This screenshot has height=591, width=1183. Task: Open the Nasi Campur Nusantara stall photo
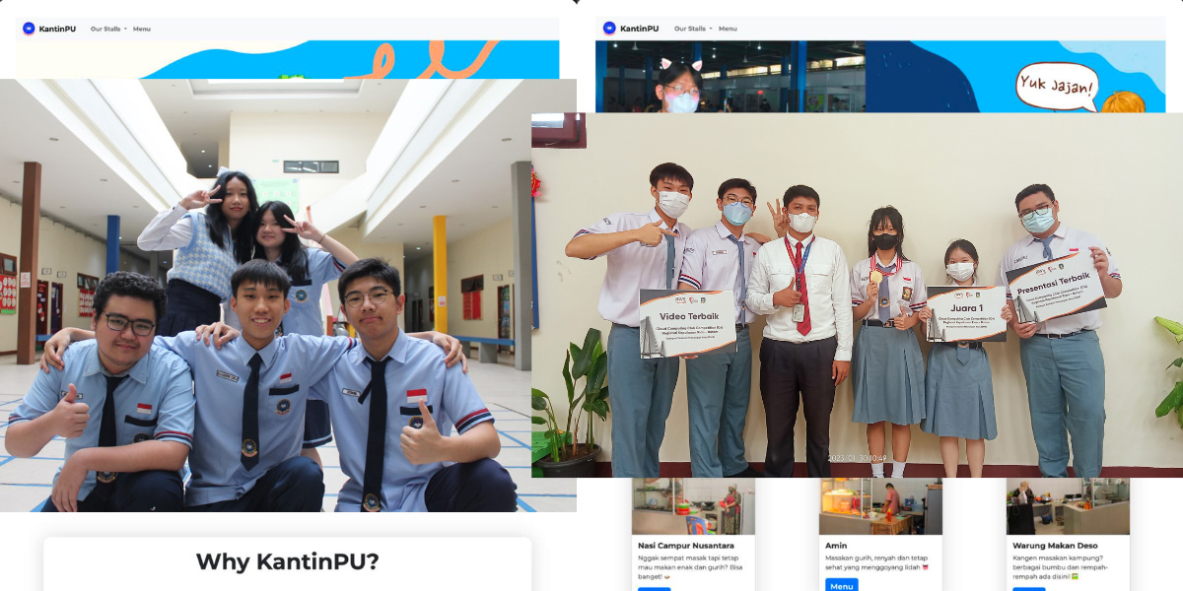(693, 506)
